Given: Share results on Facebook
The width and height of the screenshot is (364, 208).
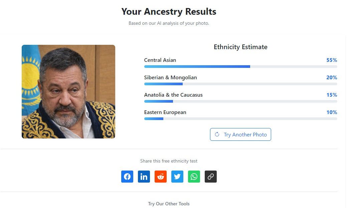Looking at the screenshot, I should point(127,177).
